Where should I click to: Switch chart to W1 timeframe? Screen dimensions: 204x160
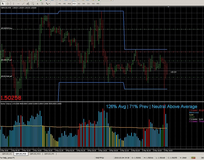pyautogui.click(x=93, y=4)
